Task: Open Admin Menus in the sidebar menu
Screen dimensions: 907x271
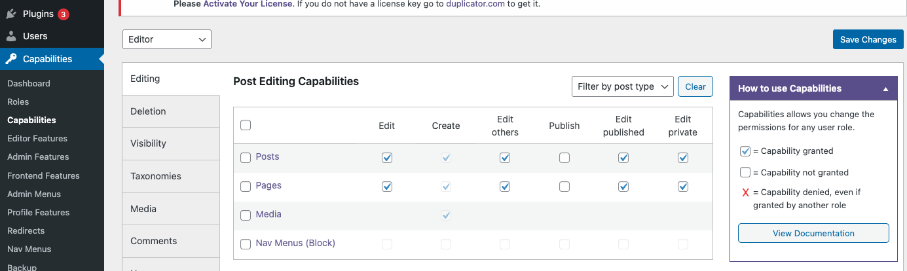Action: click(x=34, y=194)
